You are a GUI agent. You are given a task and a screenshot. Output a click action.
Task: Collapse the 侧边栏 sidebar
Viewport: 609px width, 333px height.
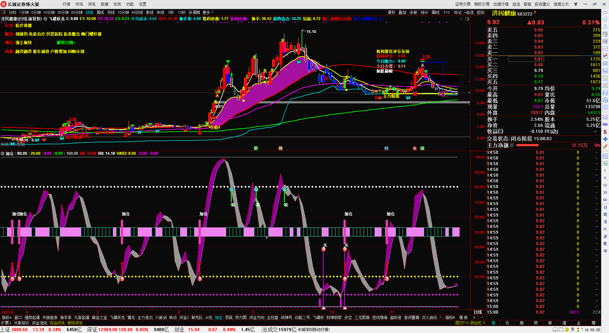tap(478, 323)
